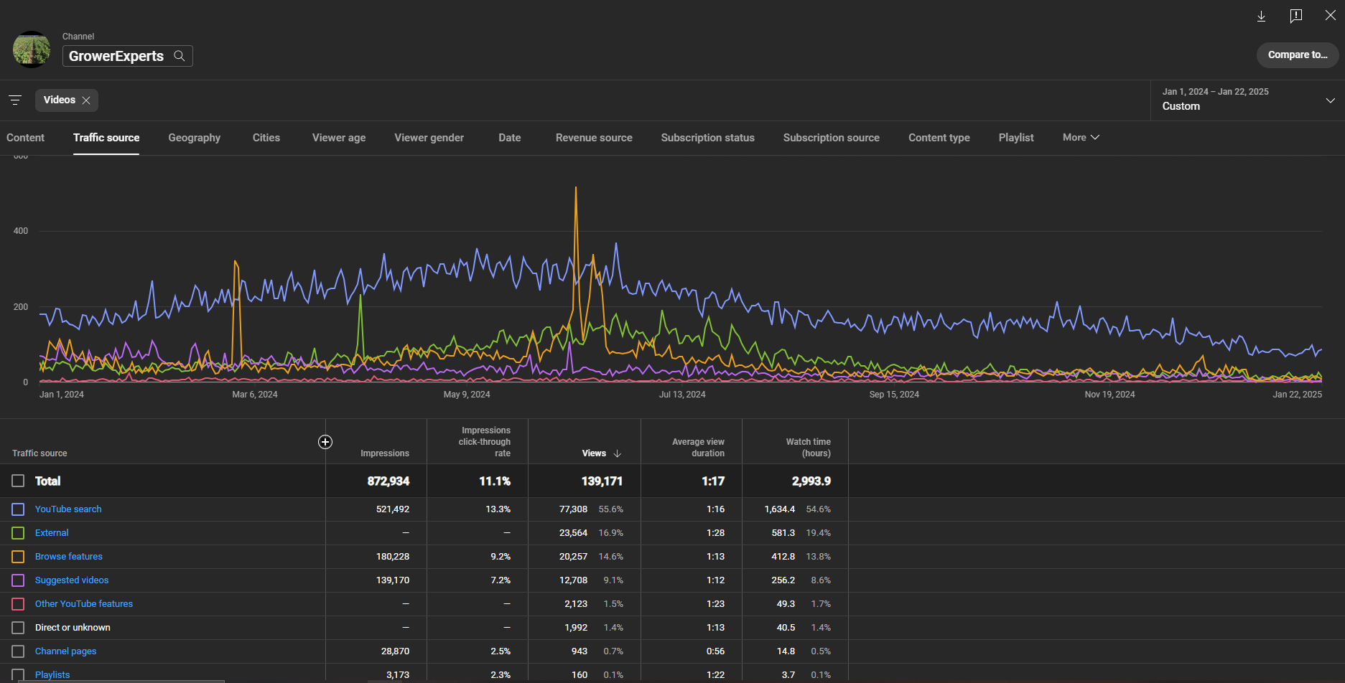The image size is (1345, 683).
Task: Select the Traffic source tab
Action: [x=106, y=138]
